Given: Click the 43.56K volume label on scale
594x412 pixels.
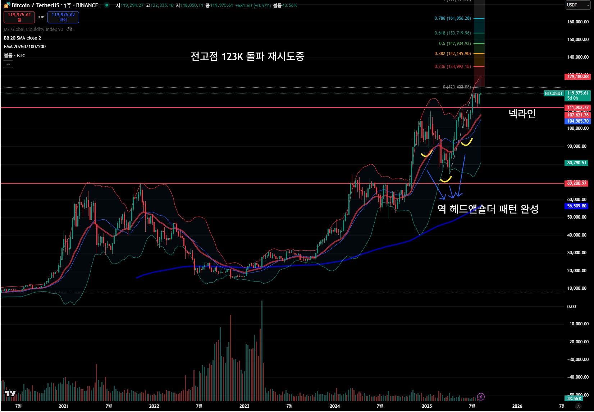Looking at the screenshot, I should pyautogui.click(x=574, y=398).
